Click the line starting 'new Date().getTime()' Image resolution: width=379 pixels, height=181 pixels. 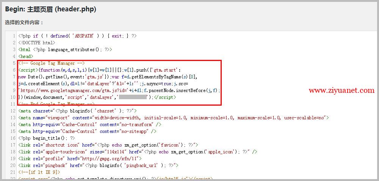coord(108,77)
